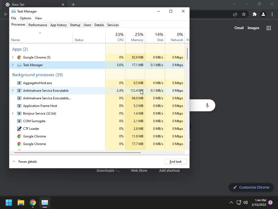Click the Add shortcut tile label
This screenshot has width=278, height=209.
point(169,171)
